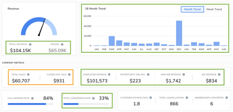Click the second FEB bar after DEC
Screen dimensions: 233x112
point(194,44)
